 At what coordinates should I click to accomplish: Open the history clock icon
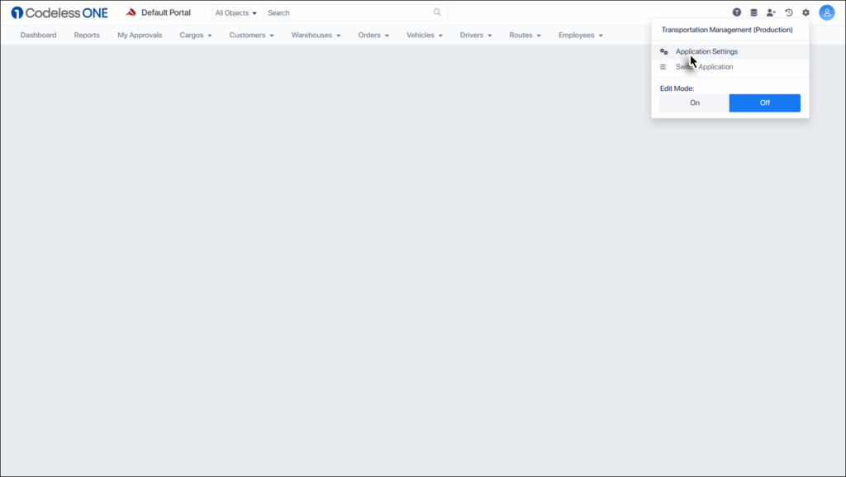click(789, 12)
